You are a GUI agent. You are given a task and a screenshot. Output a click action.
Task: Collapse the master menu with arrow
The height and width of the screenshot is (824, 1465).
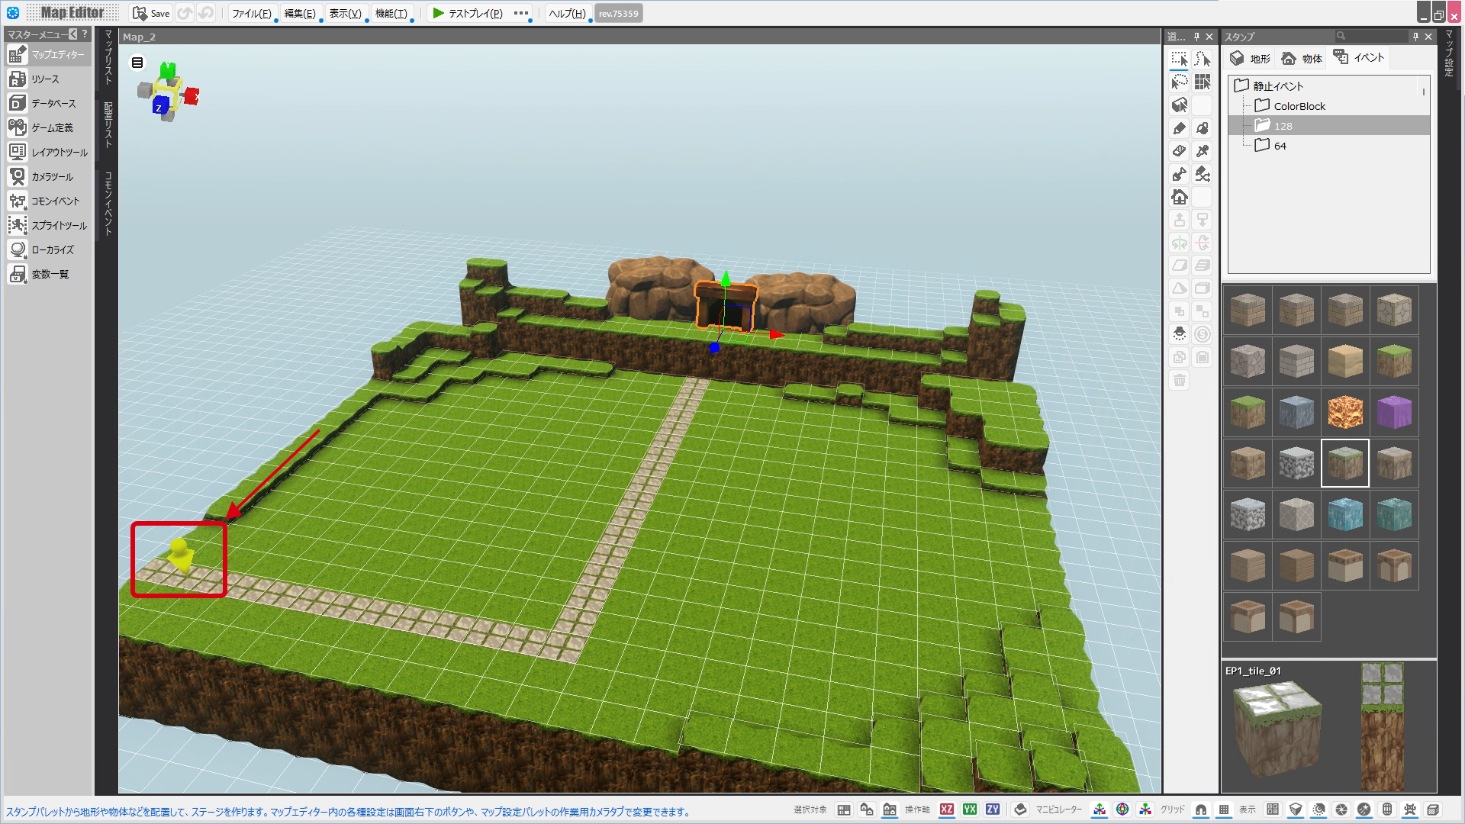72,34
